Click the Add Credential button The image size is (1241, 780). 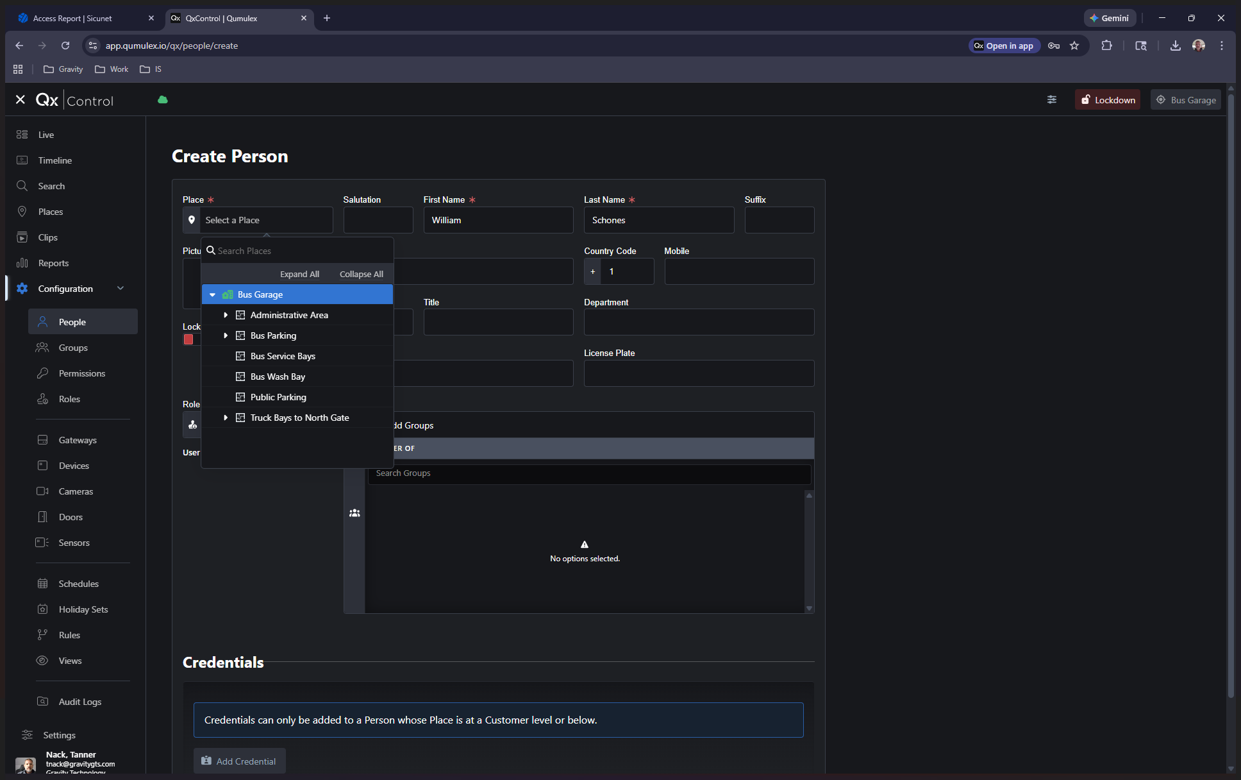coord(239,761)
